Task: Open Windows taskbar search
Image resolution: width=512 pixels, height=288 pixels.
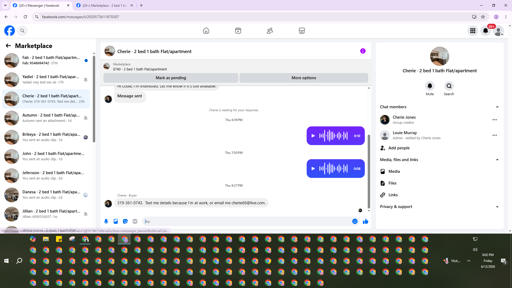Action: [19, 261]
